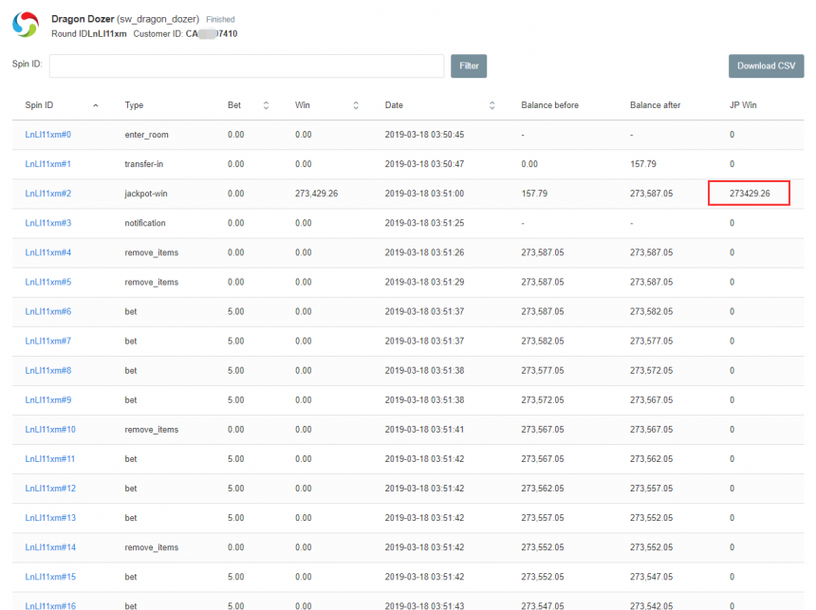816x610 pixels.
Task: Open spin LnLI11xm#1 transfer-in entry
Action: pos(47,164)
